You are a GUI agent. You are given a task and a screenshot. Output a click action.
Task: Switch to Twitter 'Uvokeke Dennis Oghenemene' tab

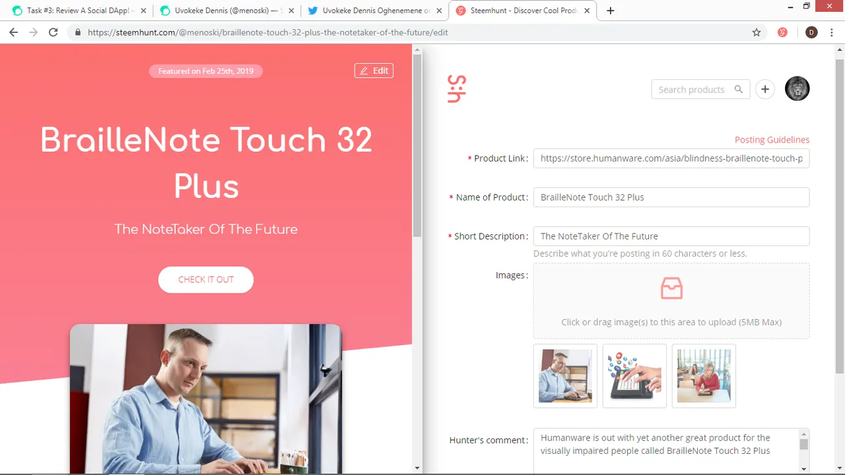pos(374,11)
